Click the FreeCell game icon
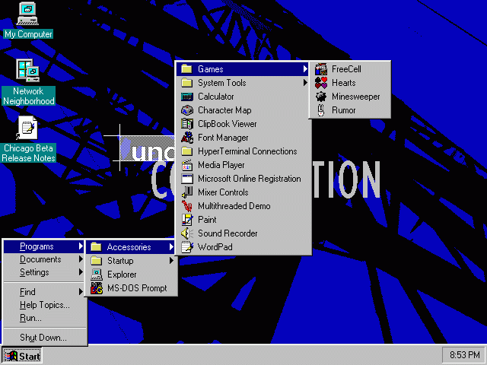Image resolution: width=487 pixels, height=365 pixels. pos(321,69)
